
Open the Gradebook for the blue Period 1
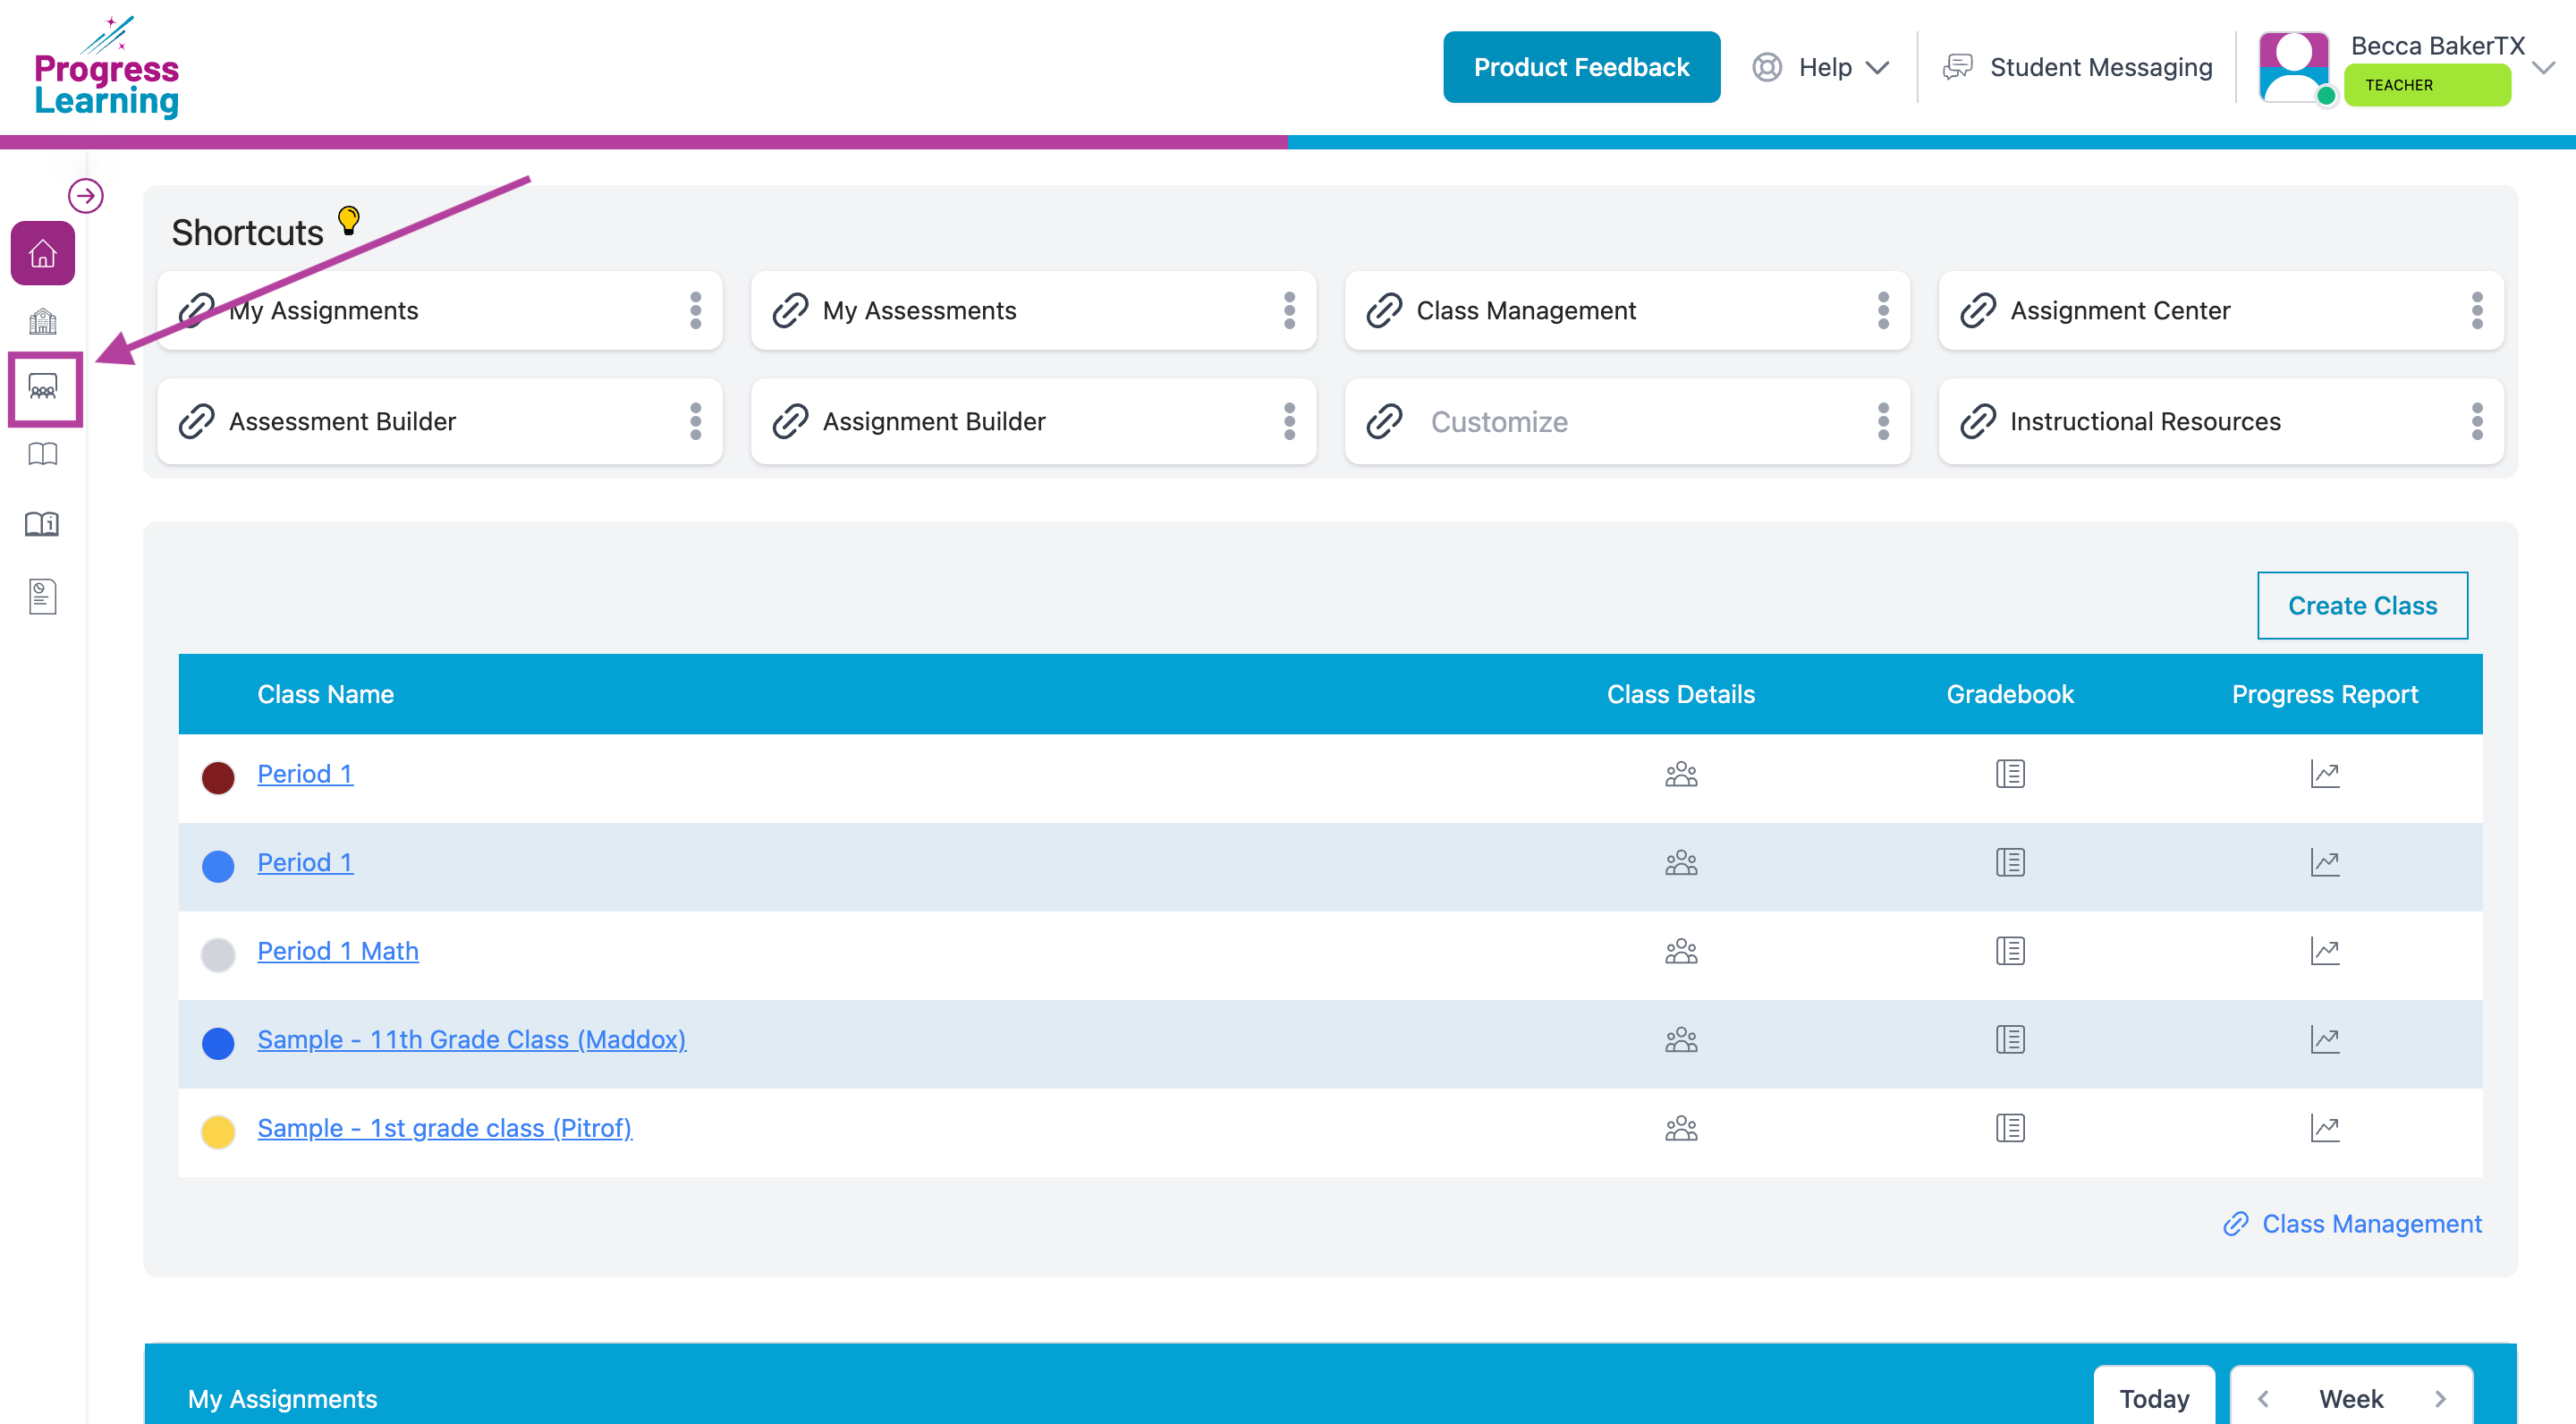coord(2010,862)
